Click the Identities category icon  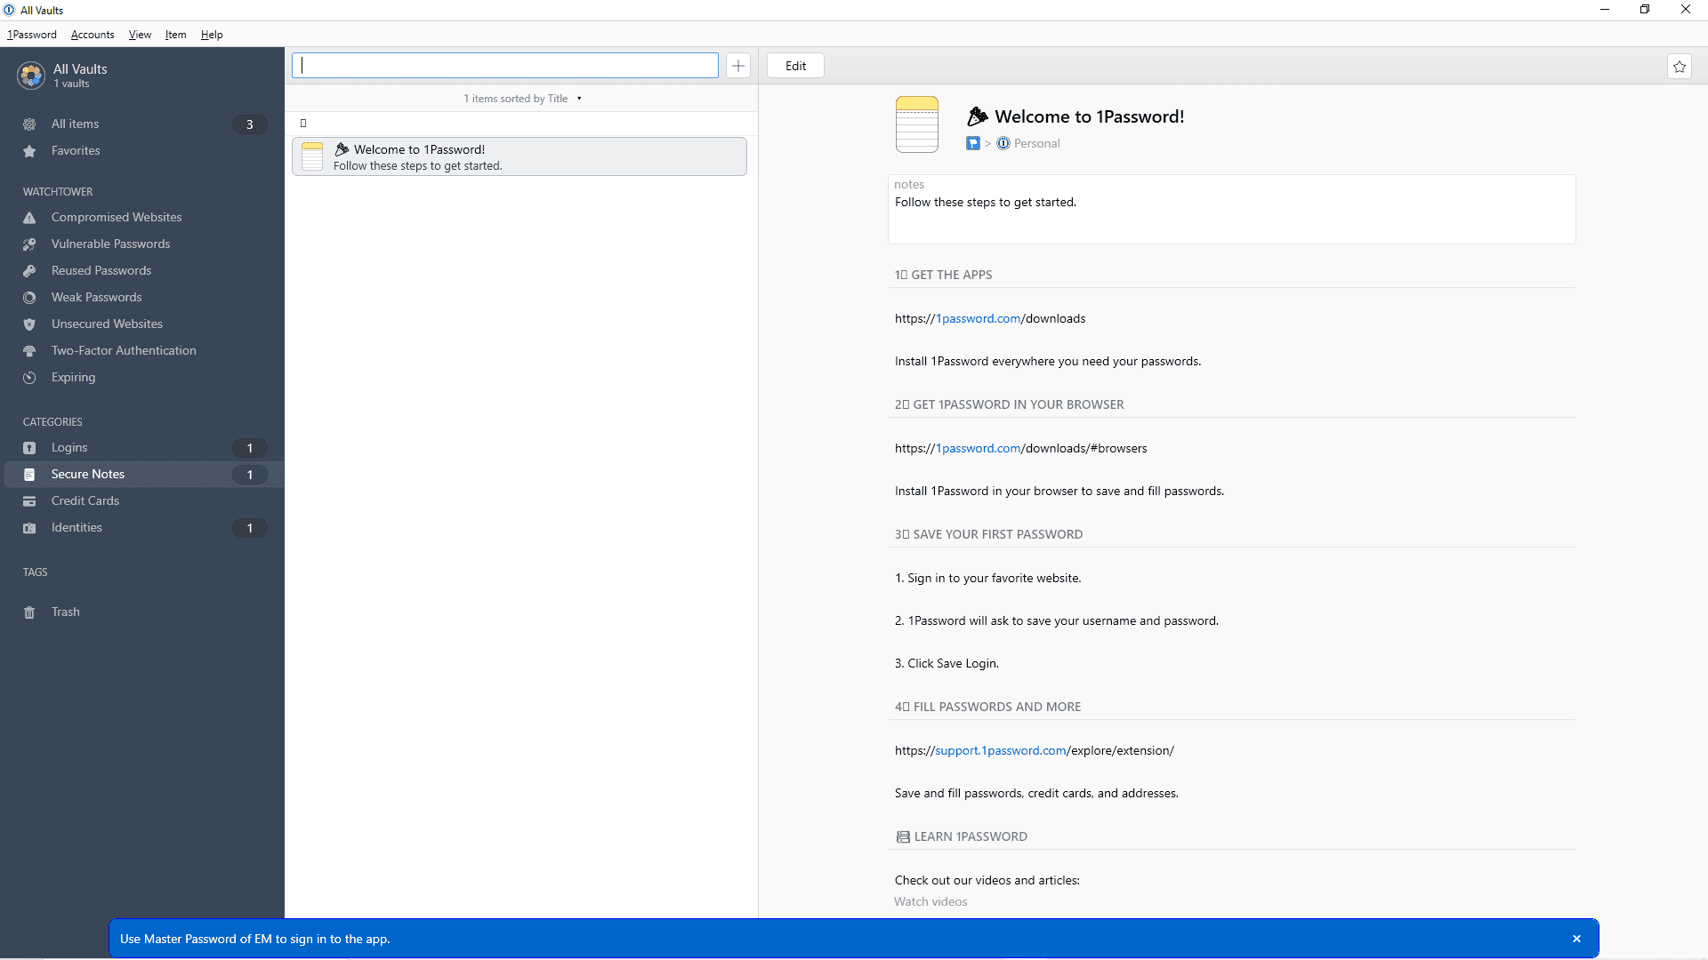click(x=29, y=528)
